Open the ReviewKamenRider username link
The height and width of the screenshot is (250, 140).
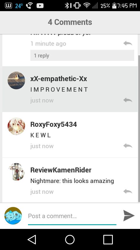61,170
